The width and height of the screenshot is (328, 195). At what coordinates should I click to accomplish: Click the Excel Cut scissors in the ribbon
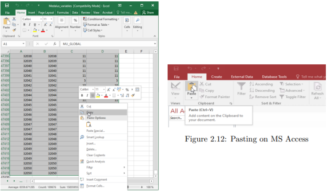coord(14,19)
